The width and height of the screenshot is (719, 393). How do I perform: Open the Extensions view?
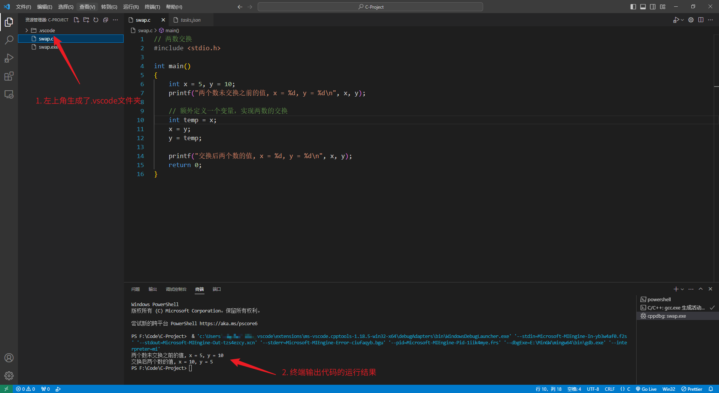point(9,76)
